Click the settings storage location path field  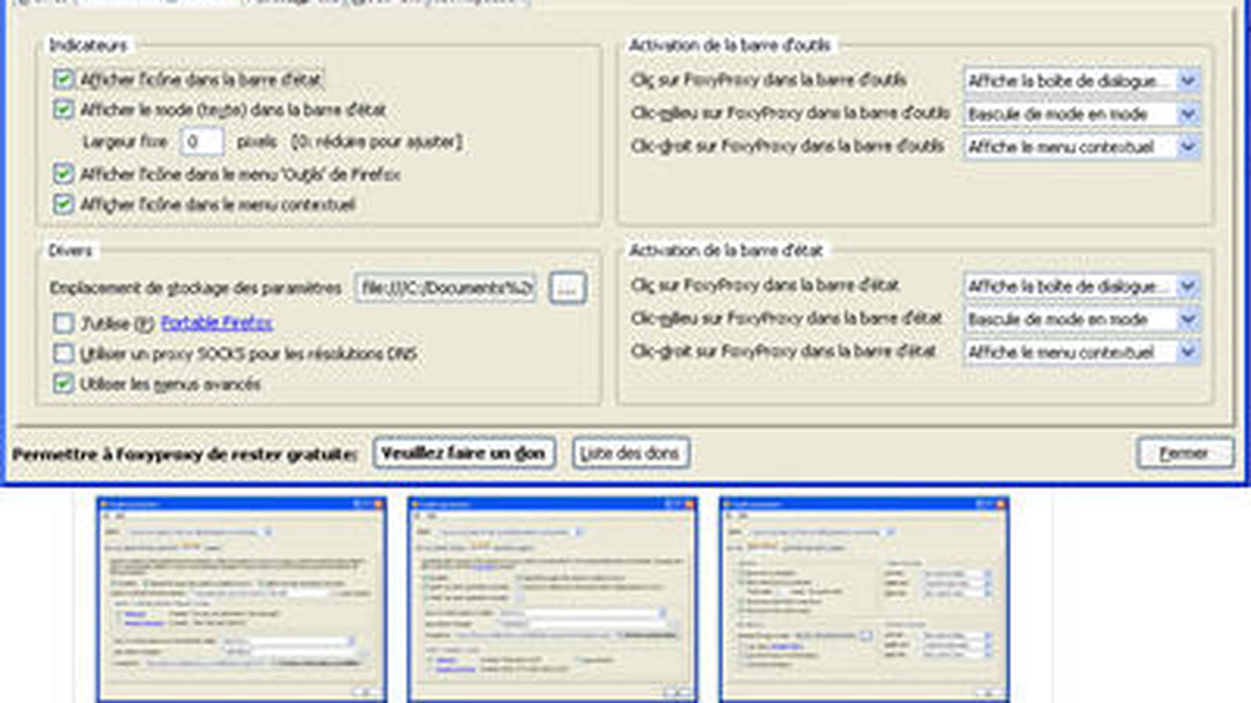(446, 288)
